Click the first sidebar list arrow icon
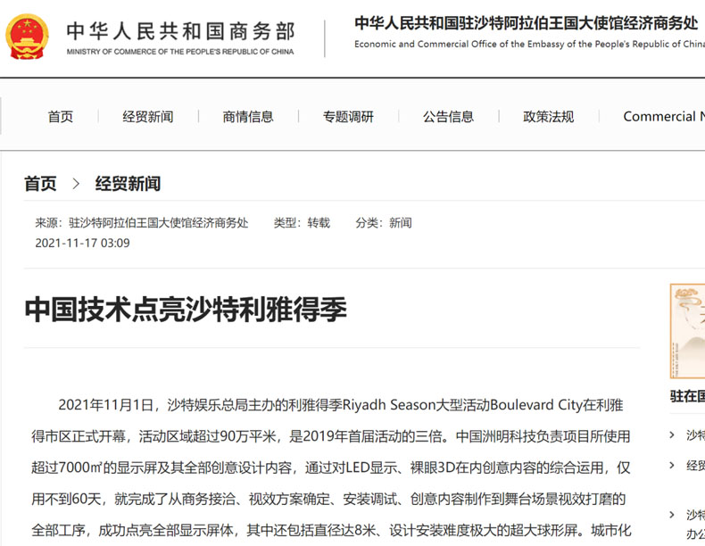Screen dimensions: 705x546 click(x=672, y=434)
